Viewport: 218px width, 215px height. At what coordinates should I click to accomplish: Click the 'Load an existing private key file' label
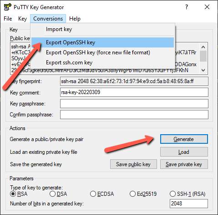[44, 152]
